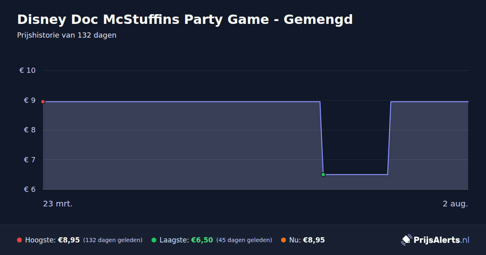This screenshot has height=255, width=486.
Task: Click the 2 aug. end date label
Action: tap(455, 204)
